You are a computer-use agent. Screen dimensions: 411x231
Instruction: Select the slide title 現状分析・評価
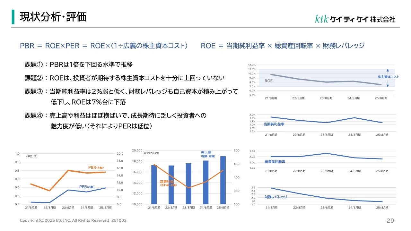point(53,17)
